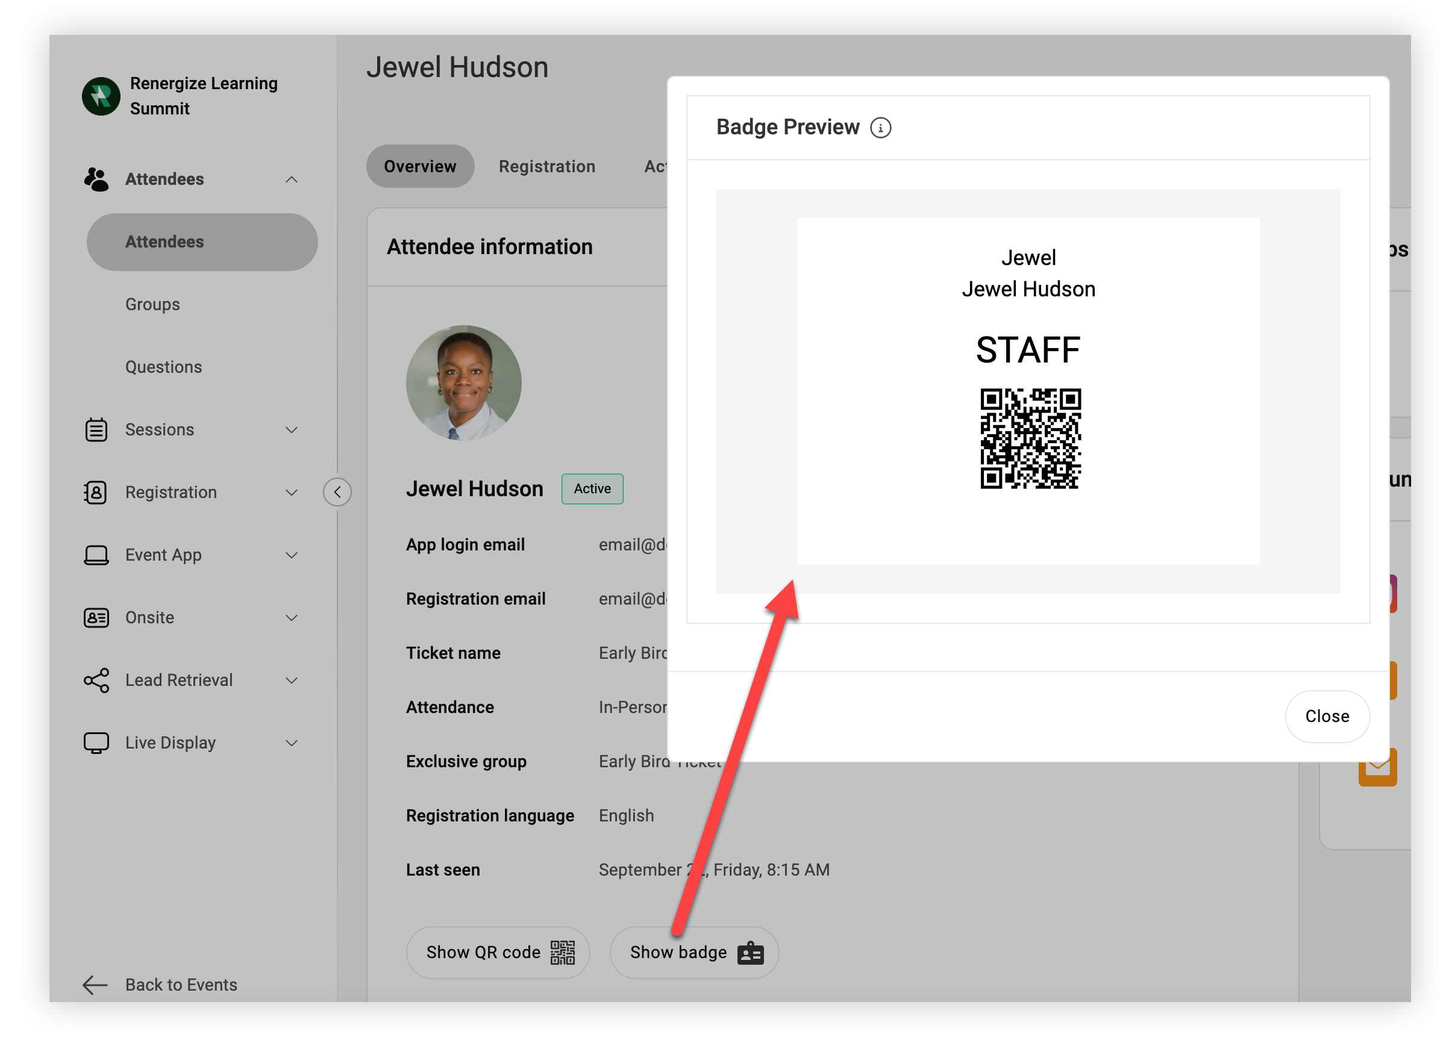The width and height of the screenshot is (1446, 1037).
Task: Click the Lead Retrieval sidebar label
Action: coord(179,680)
